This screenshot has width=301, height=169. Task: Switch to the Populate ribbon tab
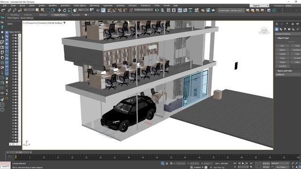click(x=76, y=15)
